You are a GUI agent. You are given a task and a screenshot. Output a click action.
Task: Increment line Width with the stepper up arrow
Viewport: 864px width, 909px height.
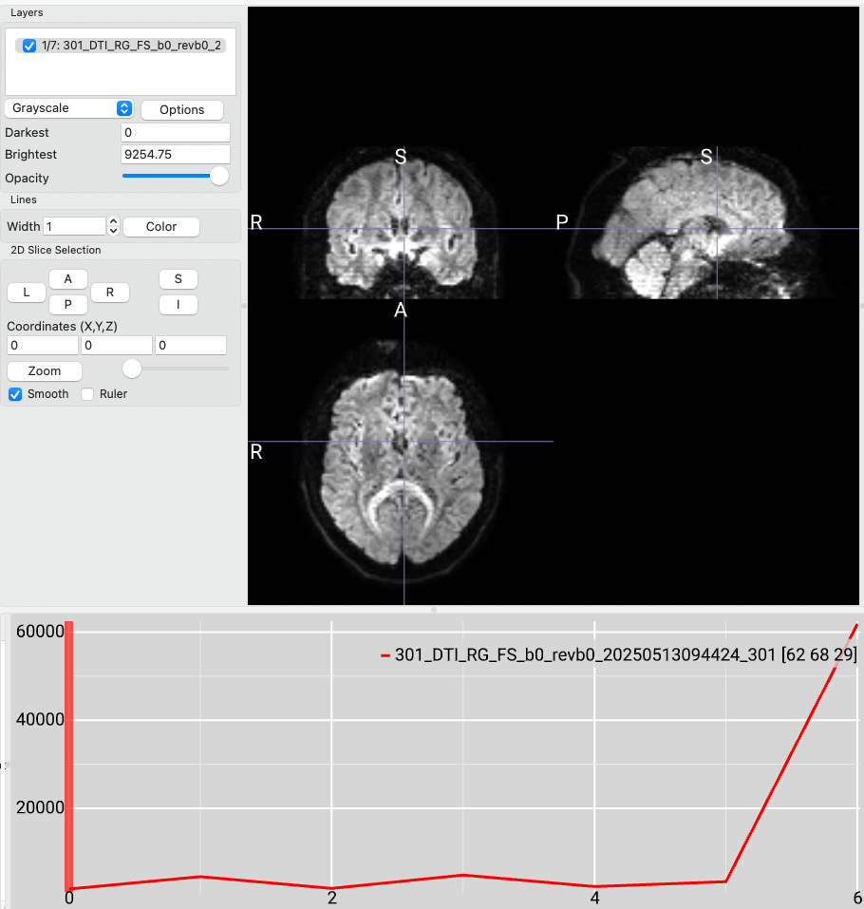point(114,221)
